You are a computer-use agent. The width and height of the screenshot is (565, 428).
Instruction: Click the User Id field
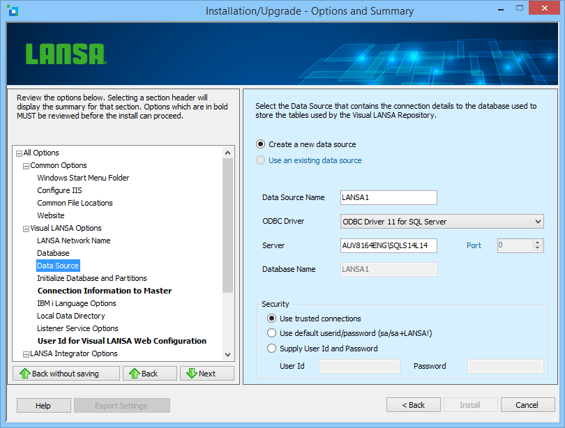coord(359,366)
